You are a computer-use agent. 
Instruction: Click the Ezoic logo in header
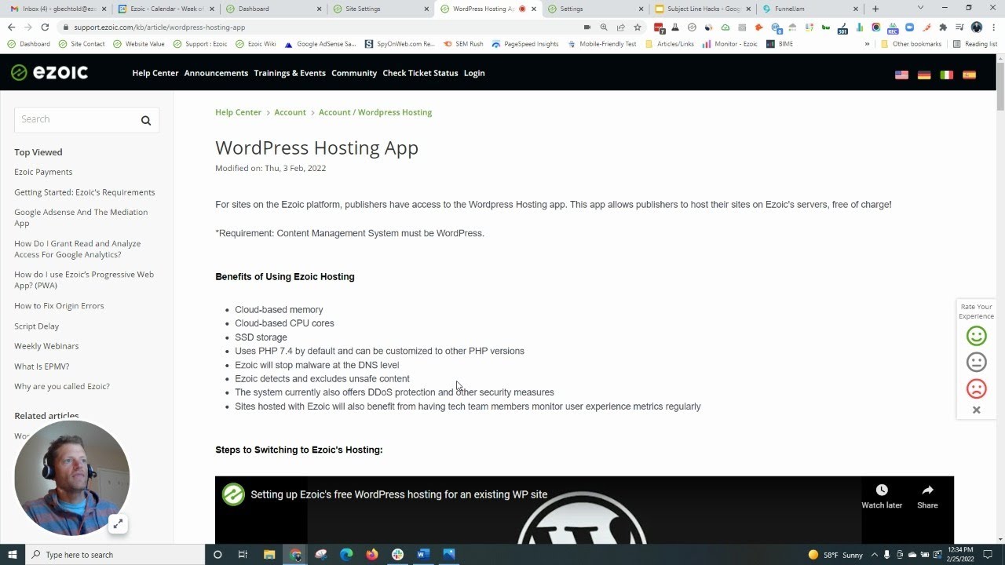coord(49,73)
